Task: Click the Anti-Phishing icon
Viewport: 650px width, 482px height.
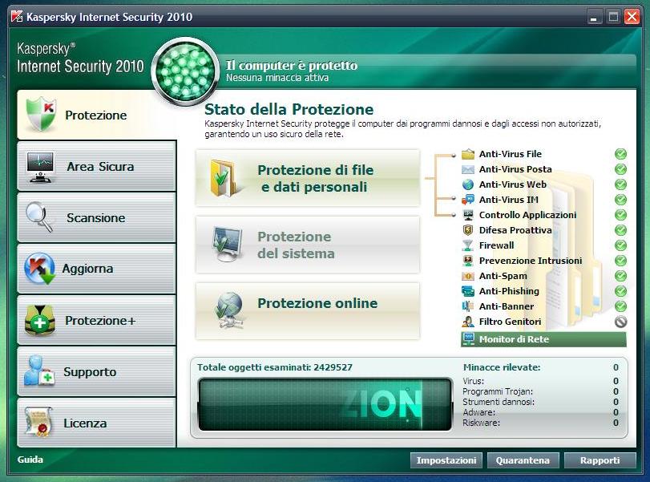Action: [x=468, y=291]
